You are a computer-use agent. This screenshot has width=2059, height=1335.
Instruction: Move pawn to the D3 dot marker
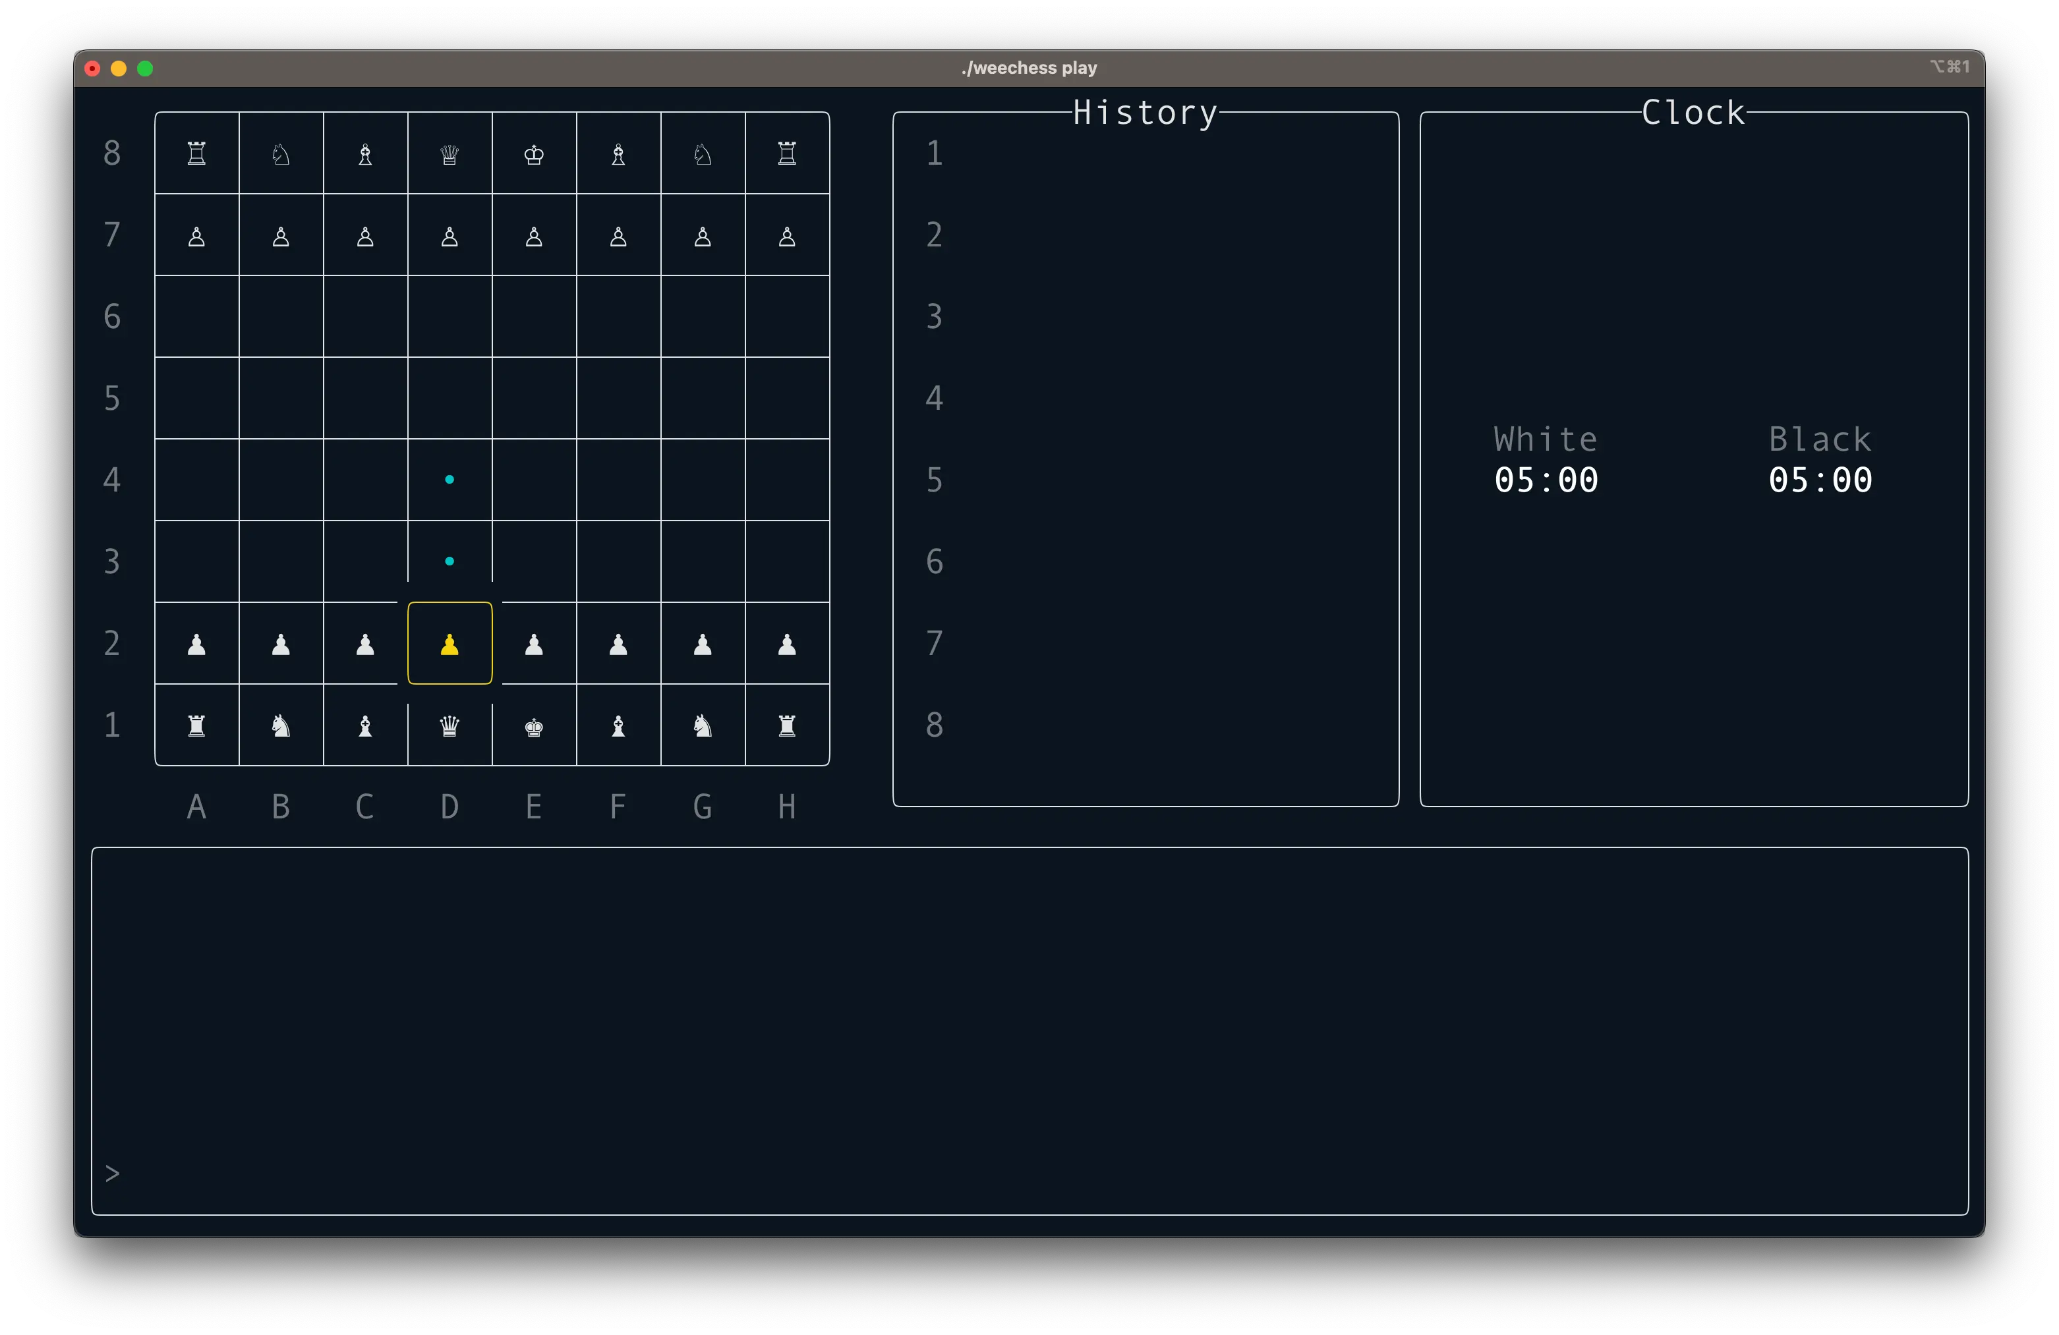(449, 561)
